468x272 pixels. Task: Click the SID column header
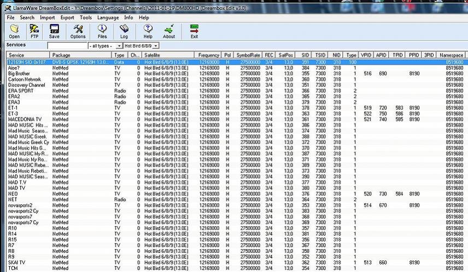coord(305,55)
